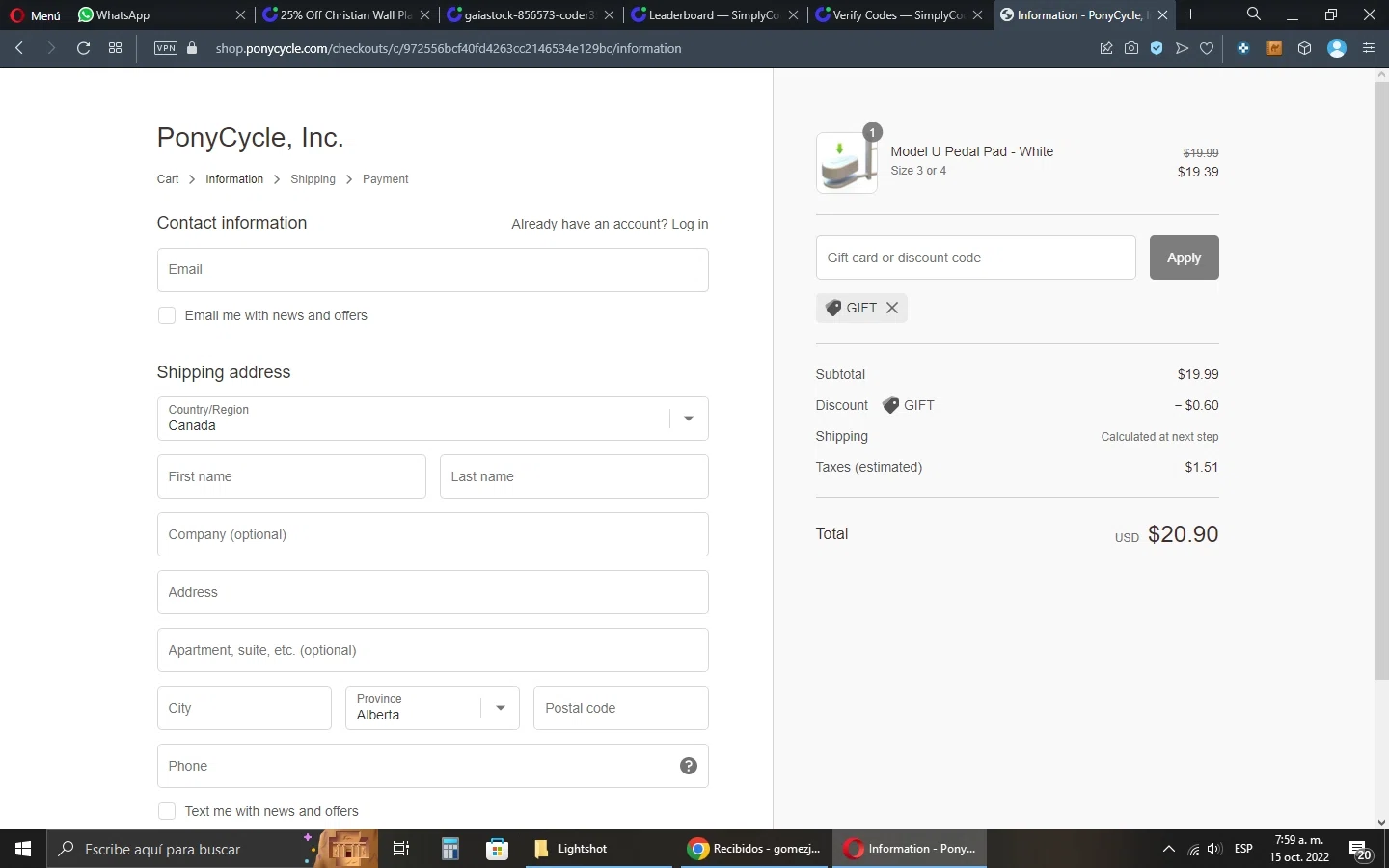
Task: Focus the Phone field
Action: coord(433,766)
